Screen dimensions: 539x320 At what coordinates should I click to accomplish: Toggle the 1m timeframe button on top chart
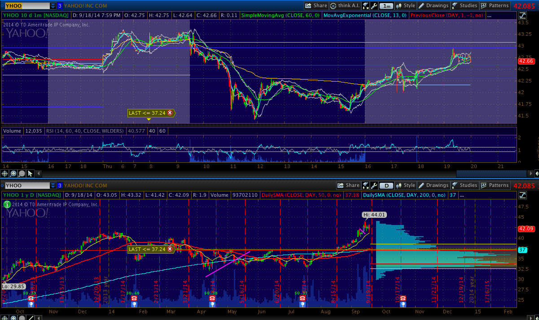[386, 6]
